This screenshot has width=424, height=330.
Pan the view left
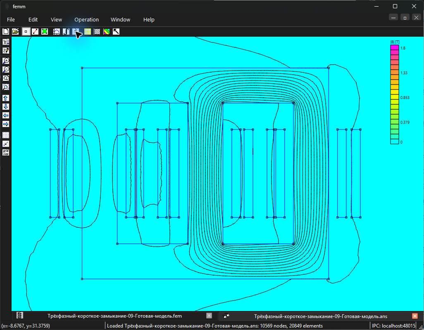(6, 115)
